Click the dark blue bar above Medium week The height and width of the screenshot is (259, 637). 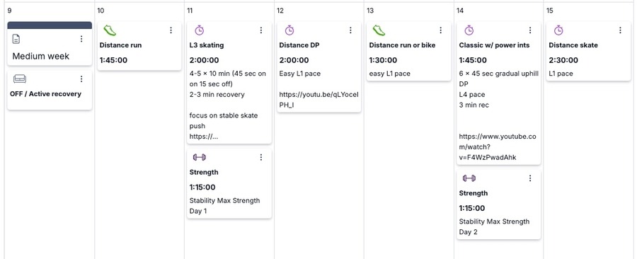(x=50, y=25)
